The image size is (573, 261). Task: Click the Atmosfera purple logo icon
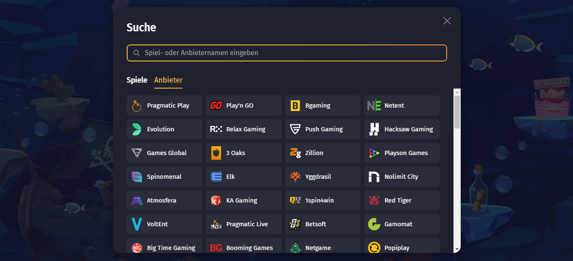pos(137,200)
